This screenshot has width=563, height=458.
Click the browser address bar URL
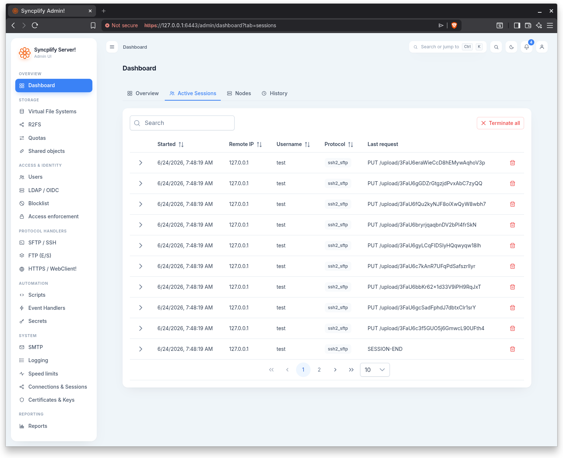tap(210, 25)
